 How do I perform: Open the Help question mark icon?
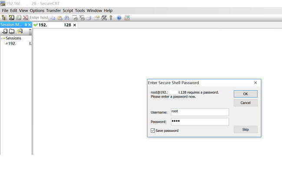coord(119,18)
